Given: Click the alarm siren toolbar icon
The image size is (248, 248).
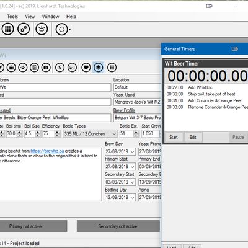Looking at the screenshot, I should pos(42,29).
